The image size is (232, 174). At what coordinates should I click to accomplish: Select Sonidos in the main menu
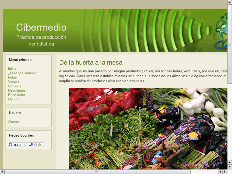click(x=14, y=86)
